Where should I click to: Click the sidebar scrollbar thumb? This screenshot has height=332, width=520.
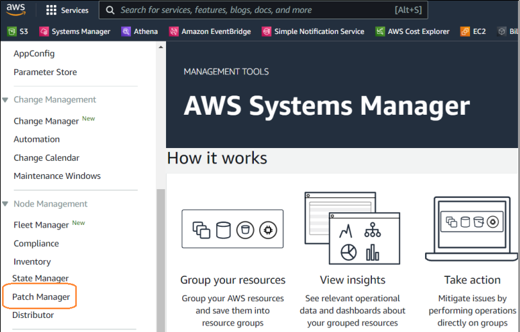tap(161, 260)
